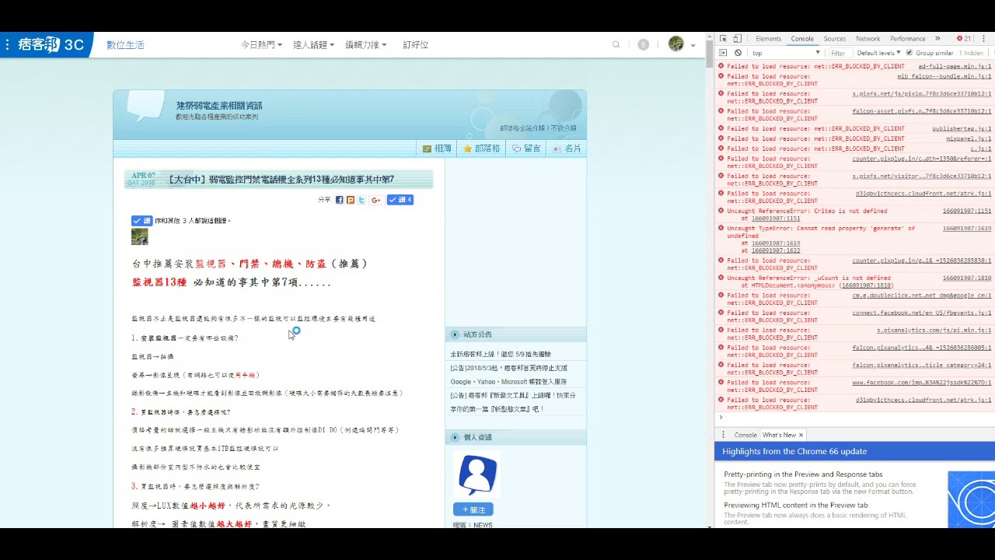Click the 21 errors counter in DevTools
The width and height of the screenshot is (995, 560).
coord(964,39)
